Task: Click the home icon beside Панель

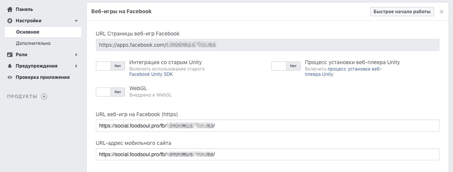Action: coord(10,9)
